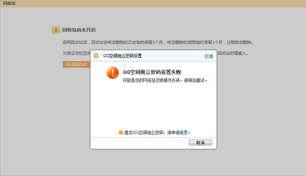Click the small info icon beside 遗忘QQ空间独立密码
This screenshot has width=306, height=176.
coord(121,132)
